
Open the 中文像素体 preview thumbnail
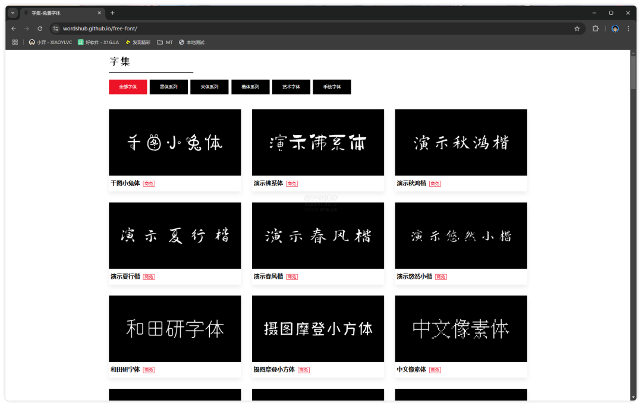[x=461, y=329]
